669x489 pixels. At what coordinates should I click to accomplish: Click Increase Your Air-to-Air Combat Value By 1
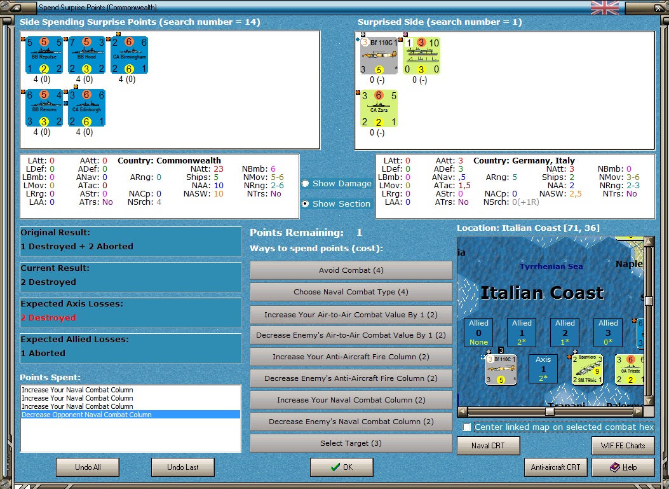351,315
